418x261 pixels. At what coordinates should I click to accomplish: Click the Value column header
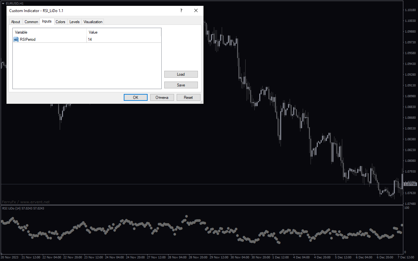124,32
